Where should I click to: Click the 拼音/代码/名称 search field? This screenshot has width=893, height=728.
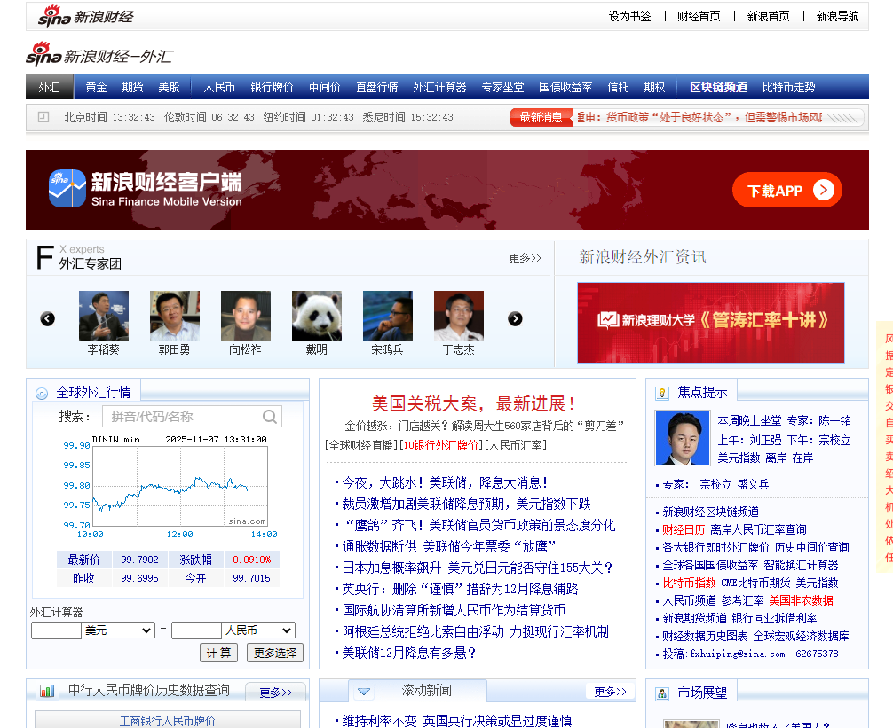click(182, 417)
